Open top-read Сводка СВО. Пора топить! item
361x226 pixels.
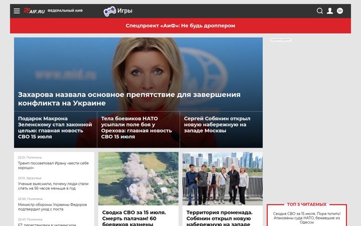tap(307, 218)
